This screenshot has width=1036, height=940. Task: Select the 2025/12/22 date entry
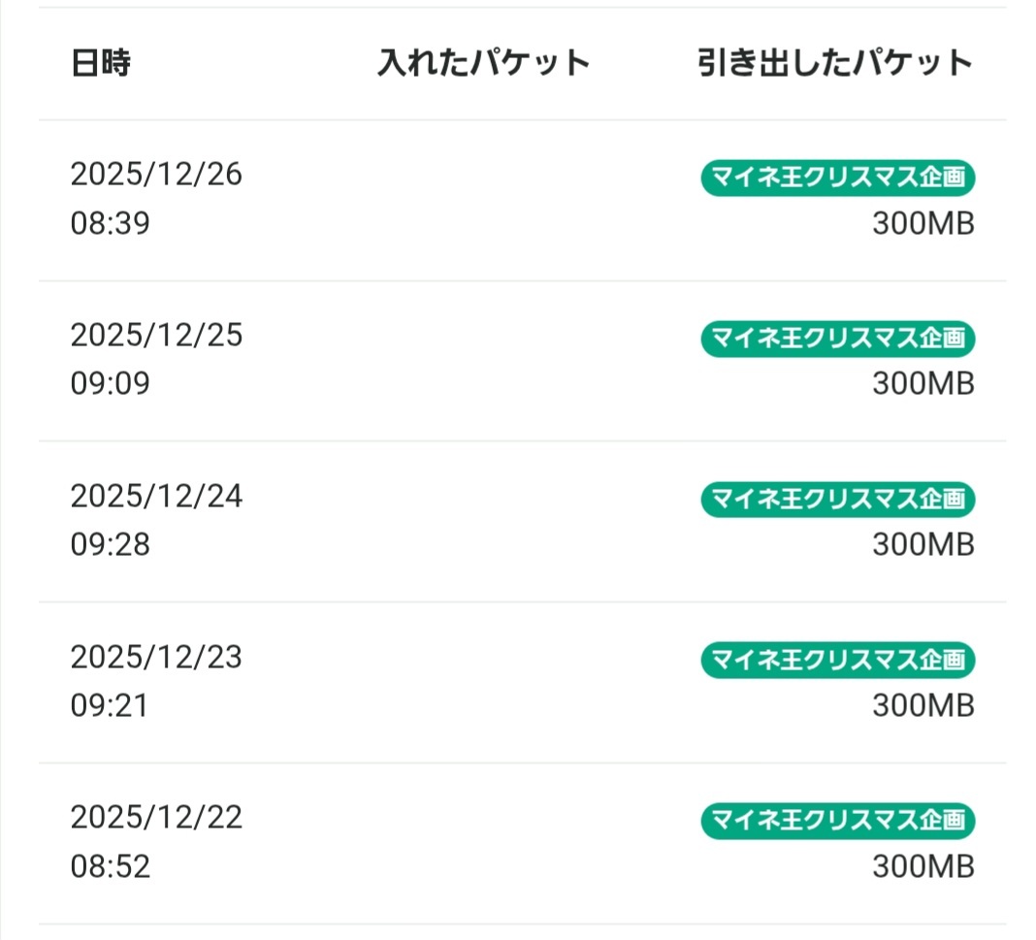[156, 818]
